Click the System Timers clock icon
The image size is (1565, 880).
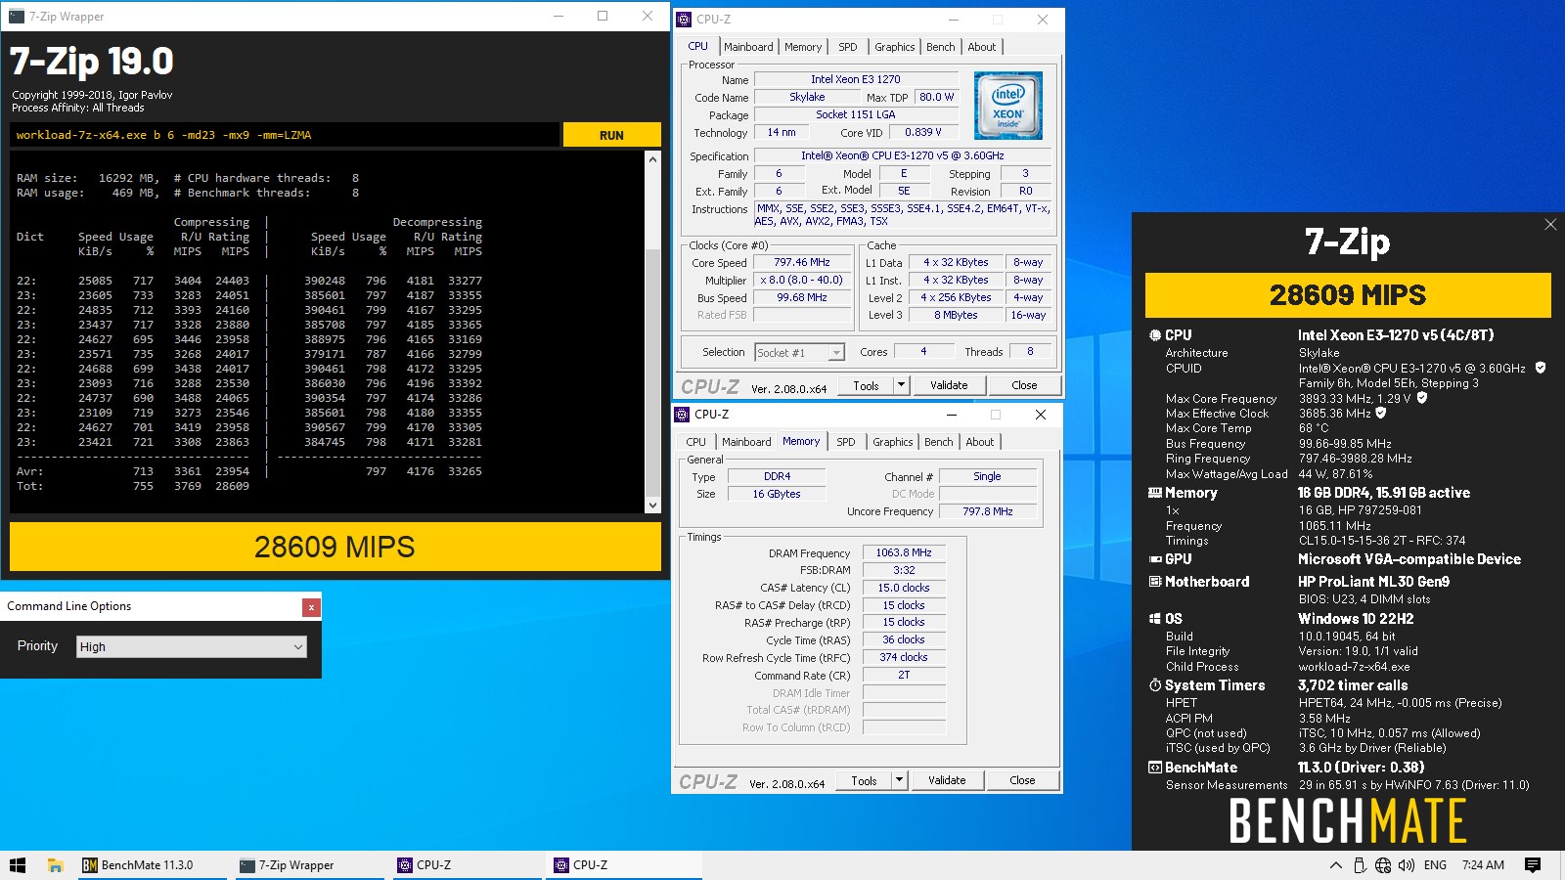tap(1155, 685)
